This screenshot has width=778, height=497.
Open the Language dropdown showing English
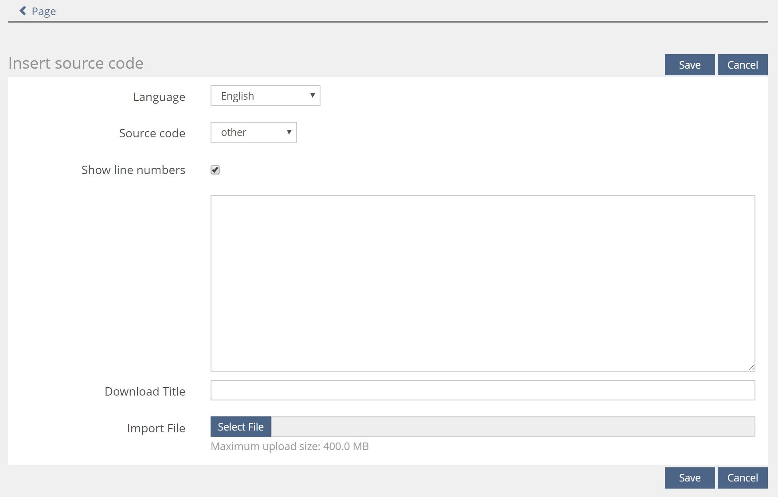coord(265,96)
